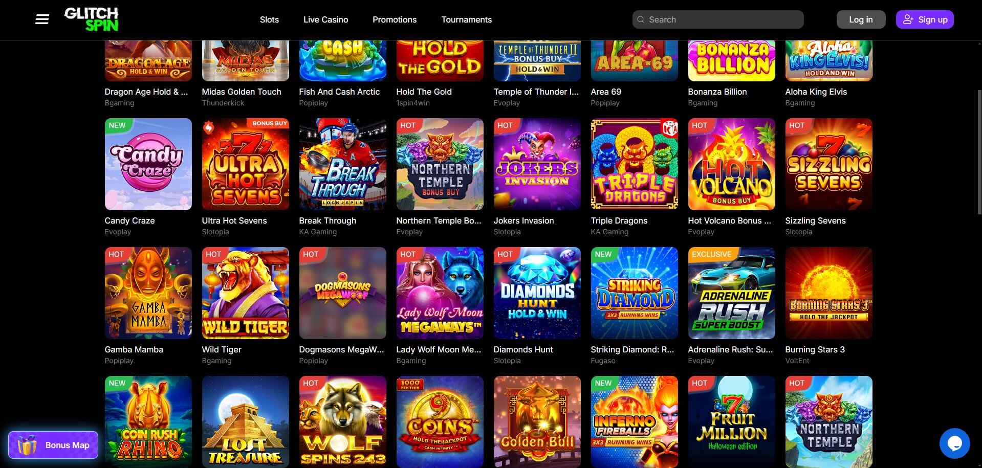Go to the Glitch Spin logo home

(91, 19)
